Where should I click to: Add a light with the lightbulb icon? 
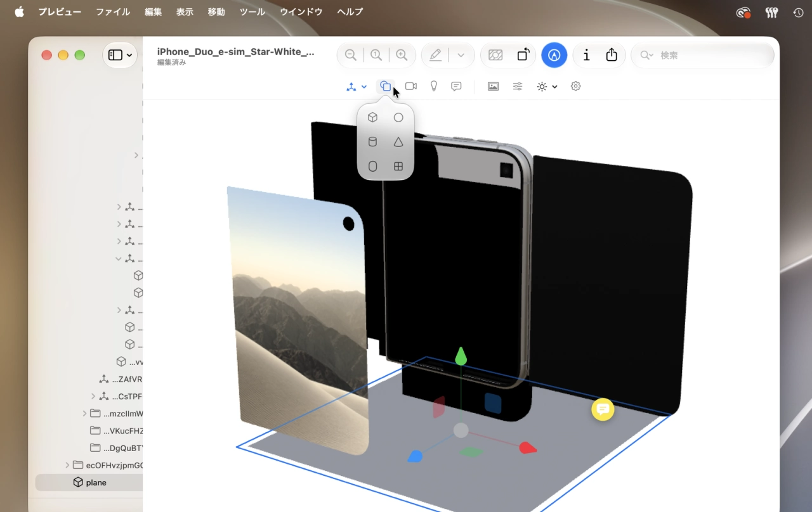pyautogui.click(x=434, y=86)
